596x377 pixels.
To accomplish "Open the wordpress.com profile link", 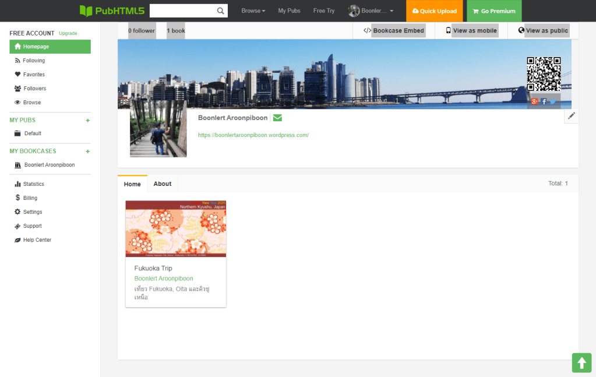I will pyautogui.click(x=253, y=135).
